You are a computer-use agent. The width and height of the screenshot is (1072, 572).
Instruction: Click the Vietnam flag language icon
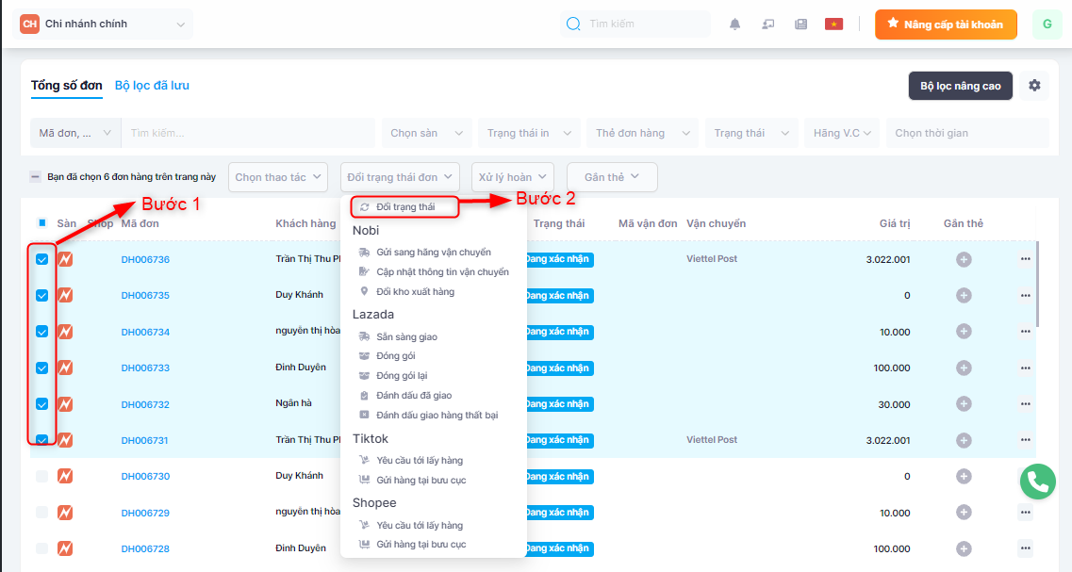(x=833, y=25)
